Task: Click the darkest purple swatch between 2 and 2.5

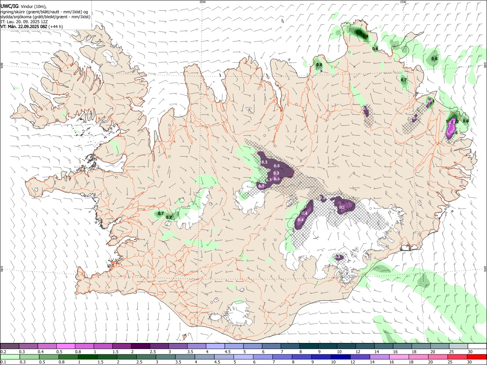Action: (x=140, y=346)
